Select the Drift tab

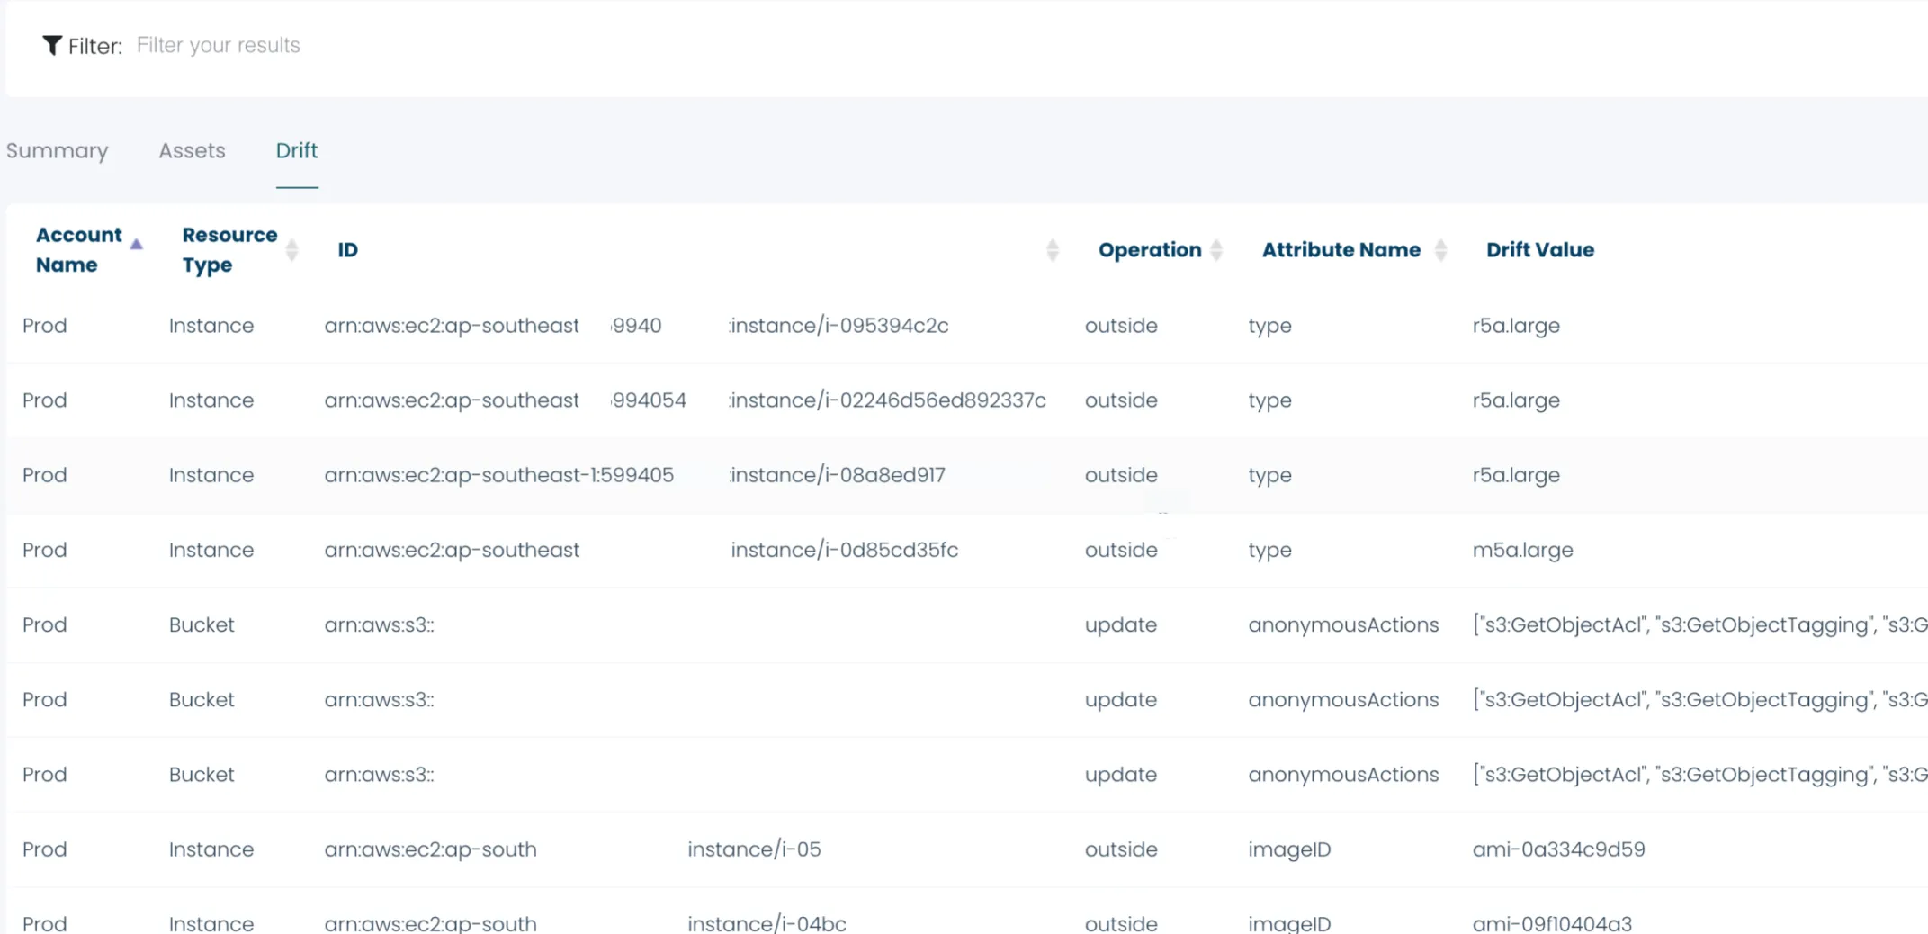point(296,150)
